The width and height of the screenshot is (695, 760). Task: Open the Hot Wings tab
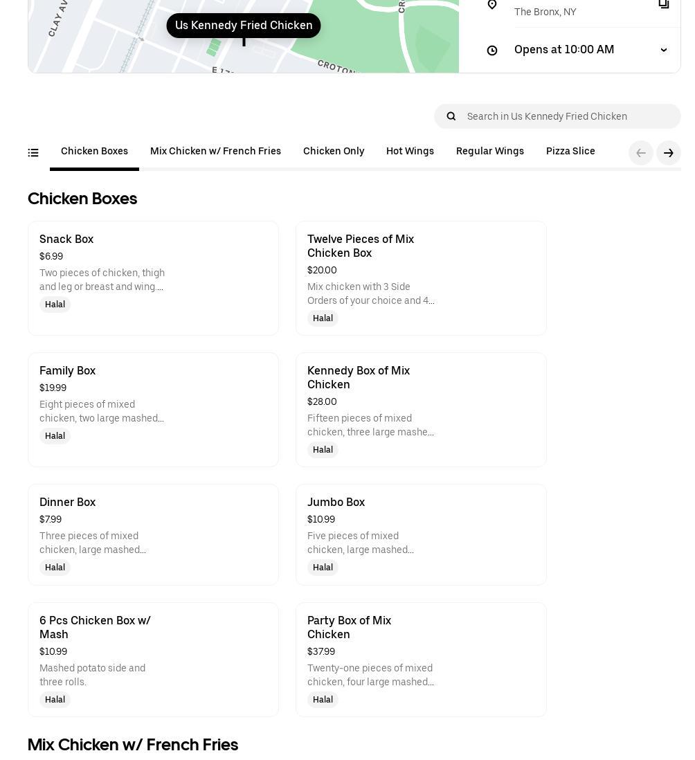pos(410,152)
